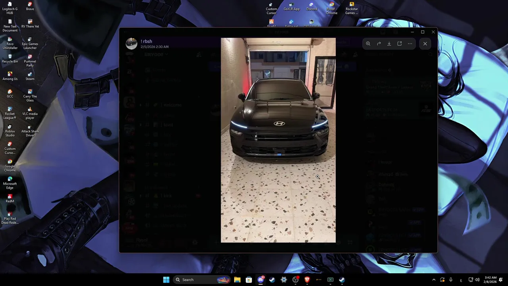Open New Text Document on desktop
Screen dimensions: 508x286
coord(10,26)
